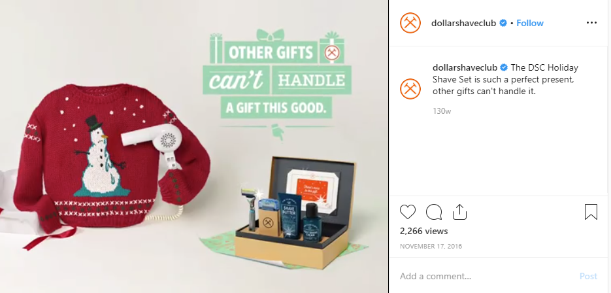Click the 2,266 views count
This screenshot has height=293, width=611.
tap(423, 231)
